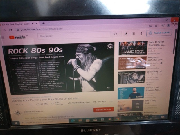180x135 pixels.
Task: Open the Ed Sheeran 9:21:08 thumbnail
Action: [x=131, y=93]
